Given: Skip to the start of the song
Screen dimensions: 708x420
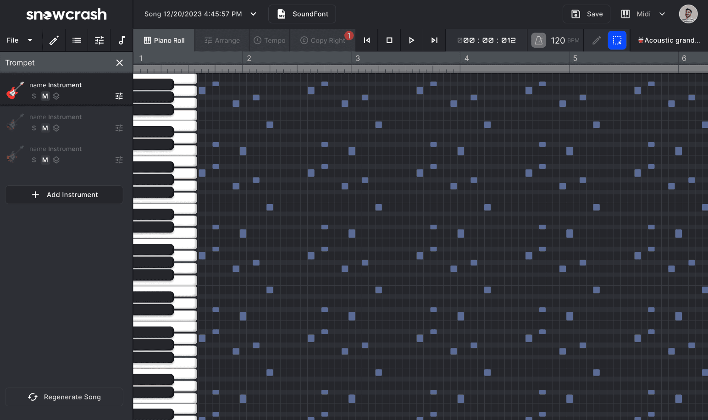Looking at the screenshot, I should (x=367, y=40).
